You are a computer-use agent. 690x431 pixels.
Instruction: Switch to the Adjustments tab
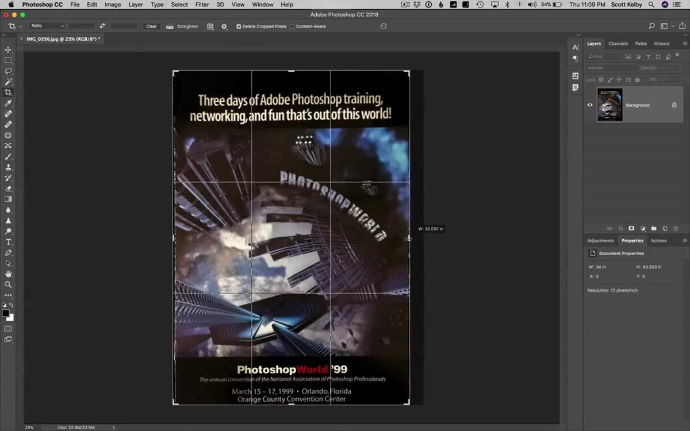coord(601,241)
